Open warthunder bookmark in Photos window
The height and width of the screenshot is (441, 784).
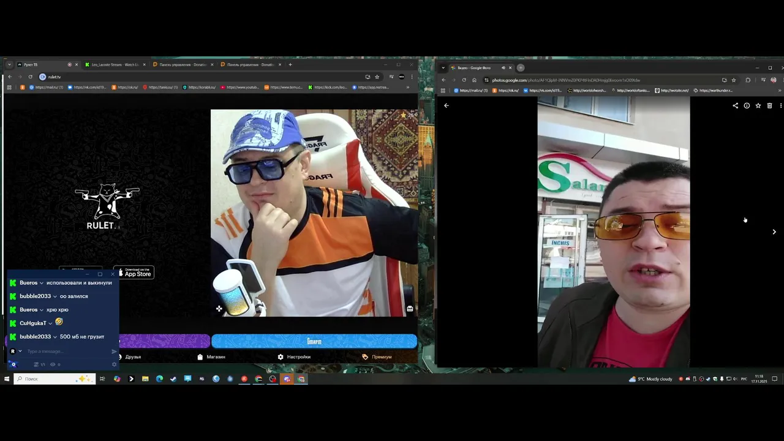click(712, 90)
